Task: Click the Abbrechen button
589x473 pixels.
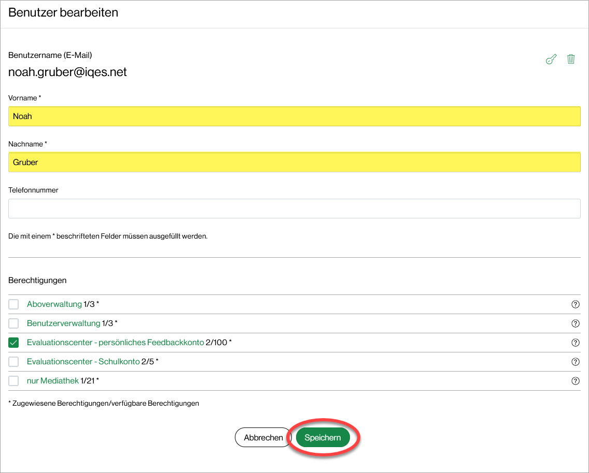Action: pyautogui.click(x=263, y=437)
